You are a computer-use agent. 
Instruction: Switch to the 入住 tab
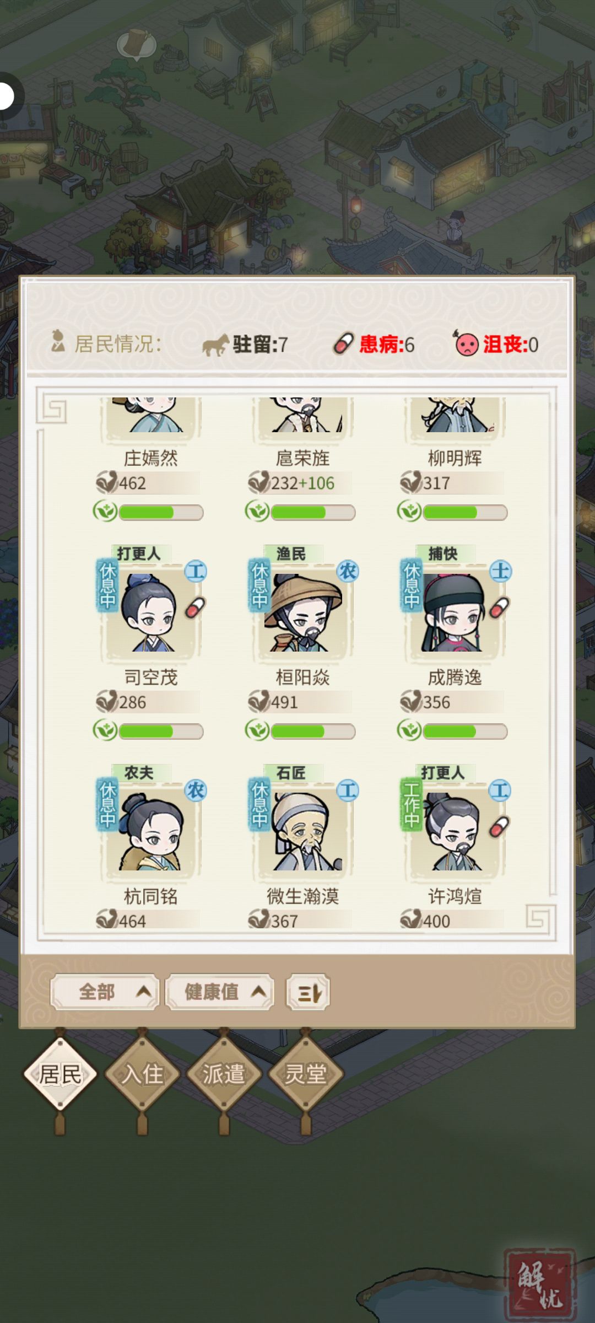(142, 1074)
